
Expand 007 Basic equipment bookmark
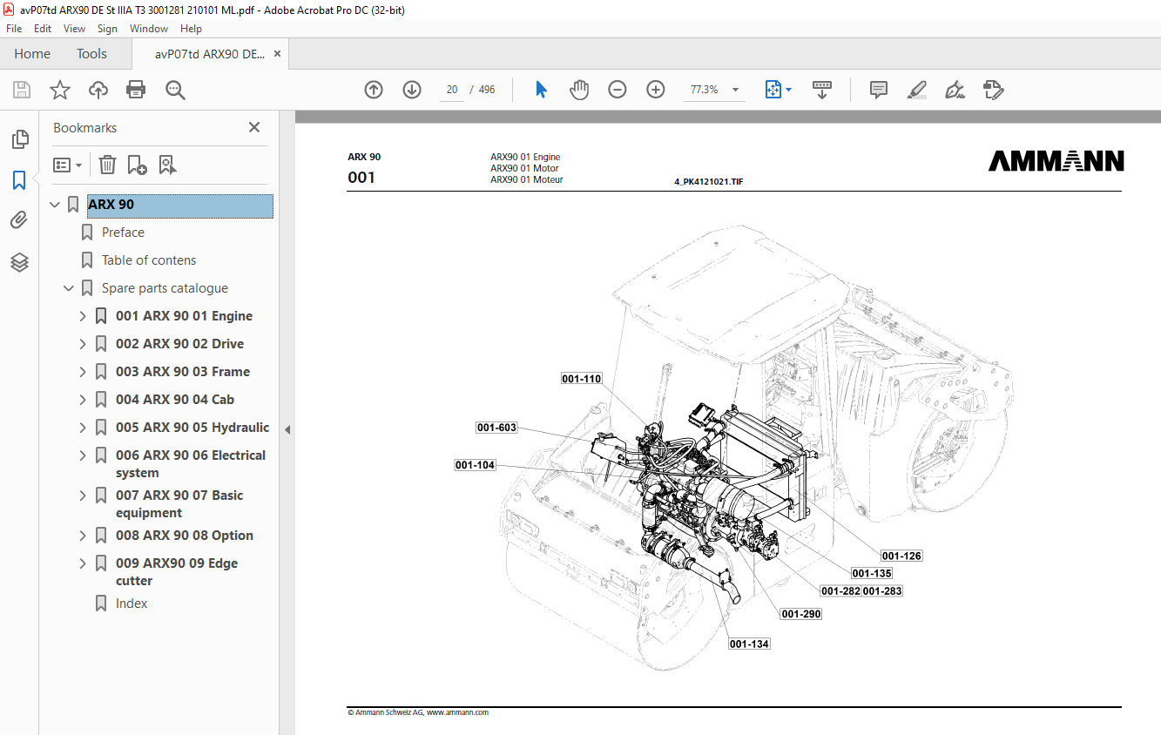[83, 496]
